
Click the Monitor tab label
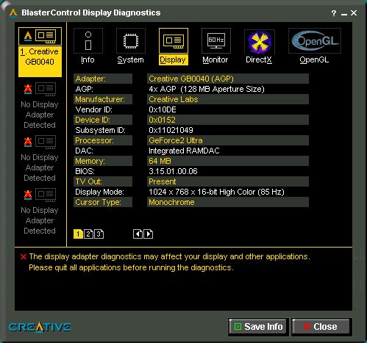click(x=215, y=59)
